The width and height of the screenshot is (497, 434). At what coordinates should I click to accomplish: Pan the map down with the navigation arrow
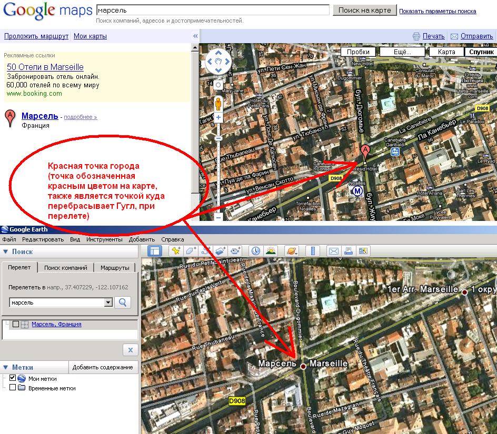(218, 70)
